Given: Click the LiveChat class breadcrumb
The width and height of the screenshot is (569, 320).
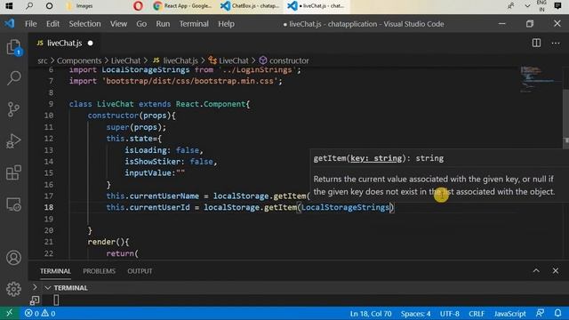Looking at the screenshot, I should [228, 60].
